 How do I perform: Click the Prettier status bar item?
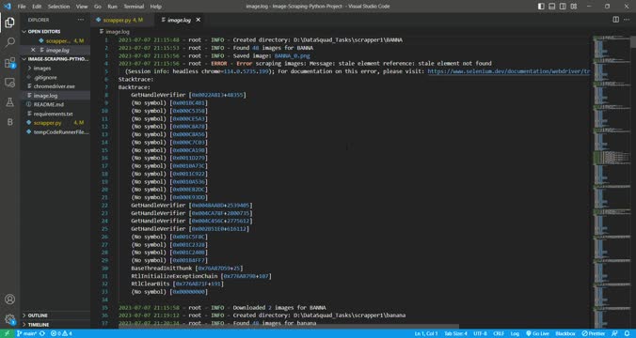coord(593,333)
